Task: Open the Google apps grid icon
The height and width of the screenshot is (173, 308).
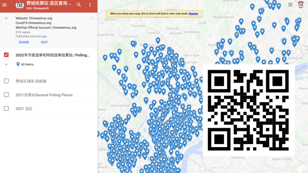Action: [290, 5]
